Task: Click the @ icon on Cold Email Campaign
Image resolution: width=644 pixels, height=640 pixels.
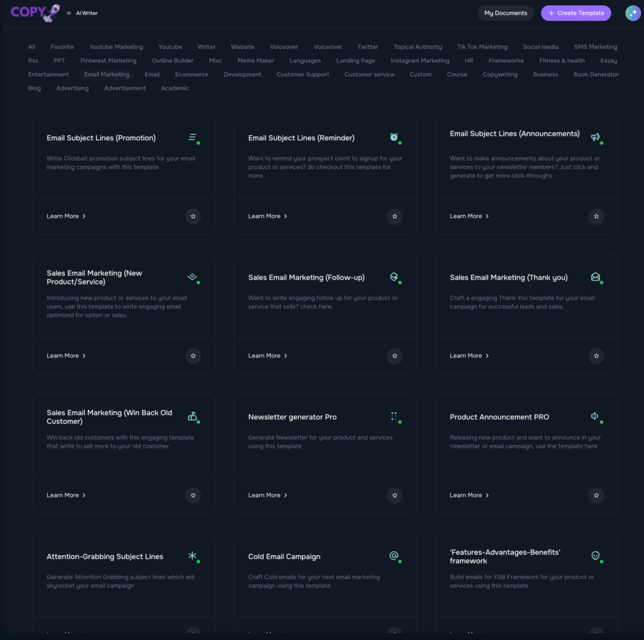Action: coord(394,556)
